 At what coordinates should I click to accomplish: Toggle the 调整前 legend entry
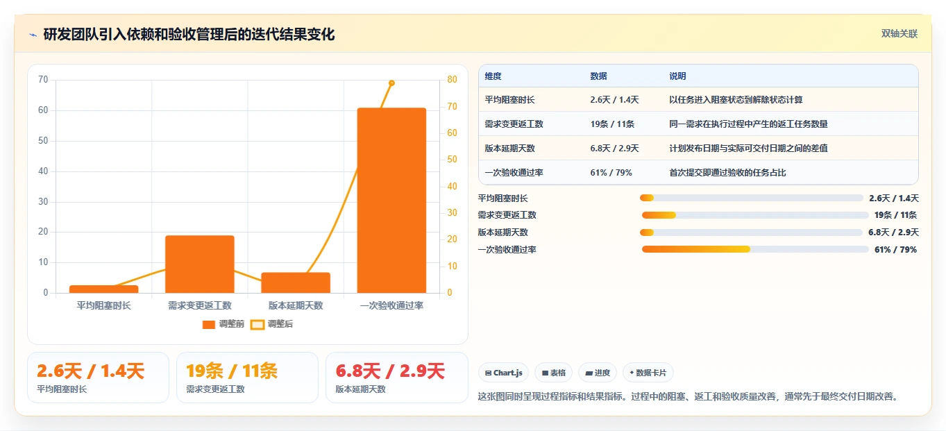coord(223,324)
